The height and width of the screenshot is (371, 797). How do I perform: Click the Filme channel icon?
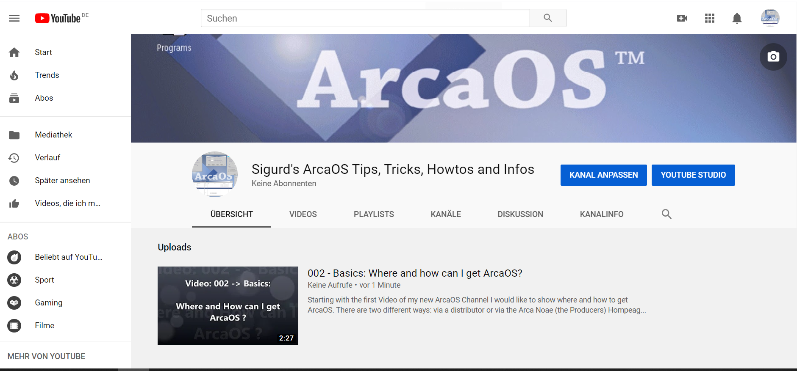point(14,326)
